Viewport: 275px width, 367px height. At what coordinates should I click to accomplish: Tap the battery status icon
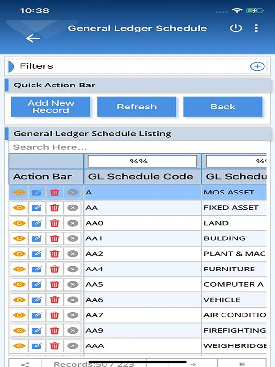255,11
